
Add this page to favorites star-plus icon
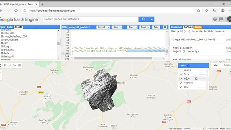(199, 10)
